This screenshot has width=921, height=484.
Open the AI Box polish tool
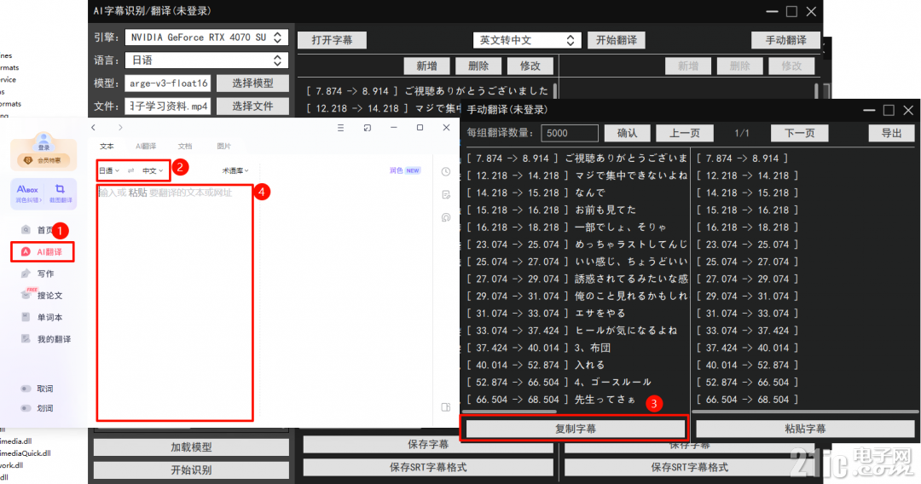tap(27, 193)
